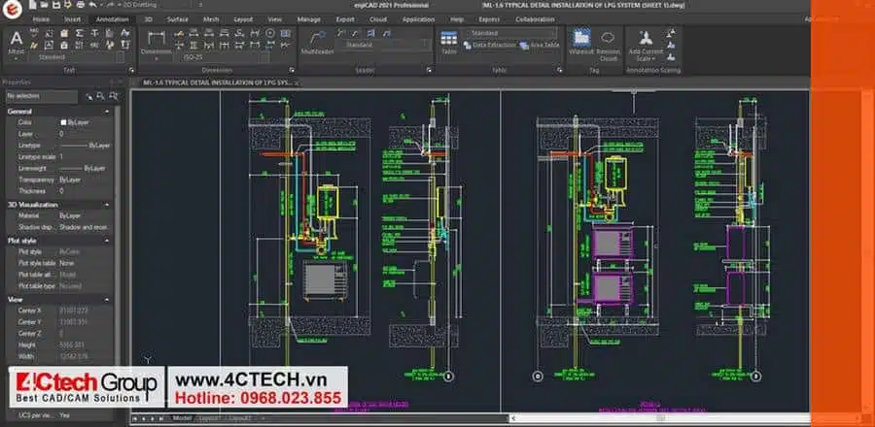The height and width of the screenshot is (427, 875).
Task: Click the circle center mark dimension icon
Action: (270, 33)
